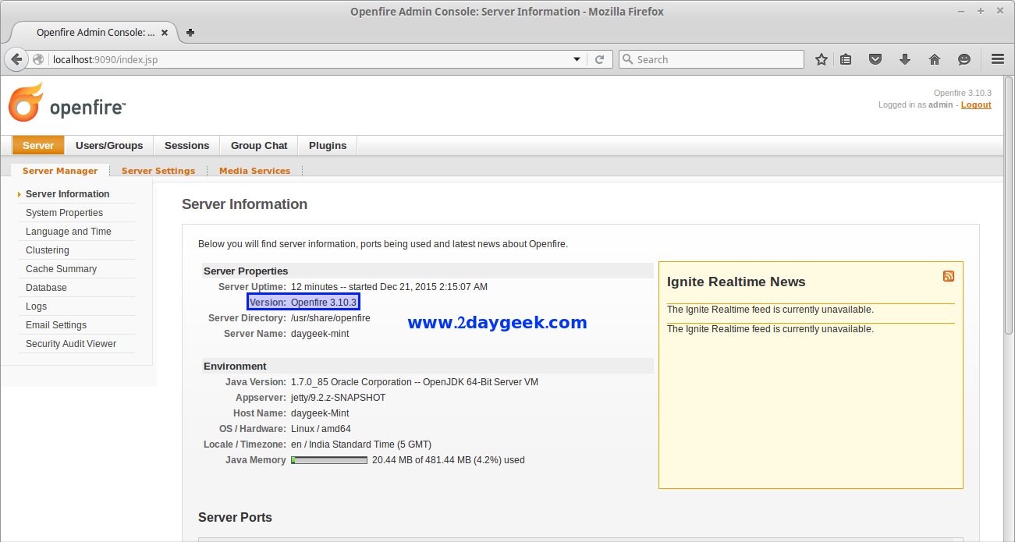Open the Database sidebar link
Screen dimensions: 1015x542
point(46,288)
